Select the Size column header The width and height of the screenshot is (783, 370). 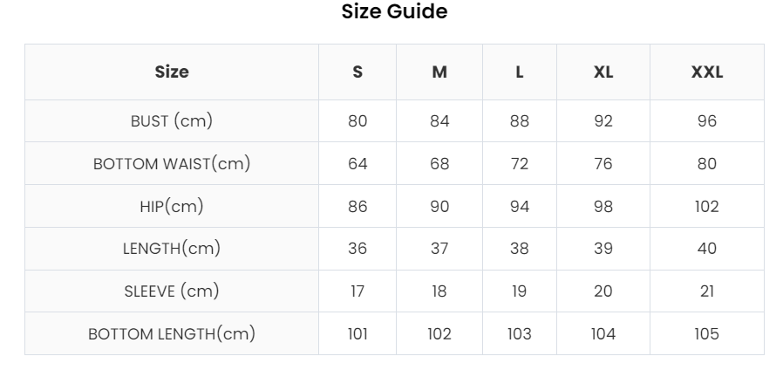(172, 72)
